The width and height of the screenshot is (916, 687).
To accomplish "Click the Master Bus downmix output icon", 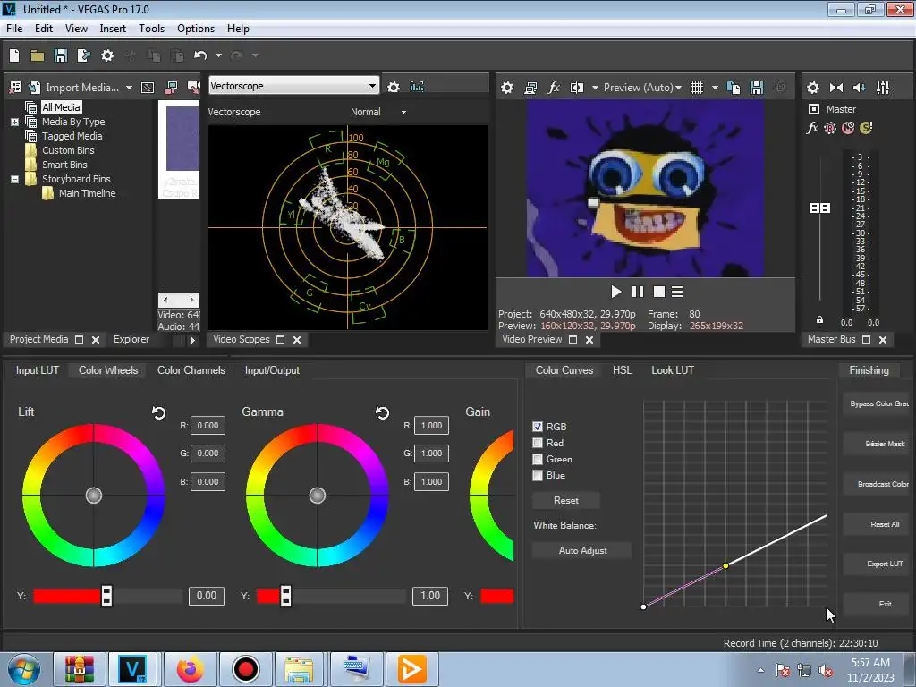I will point(836,88).
